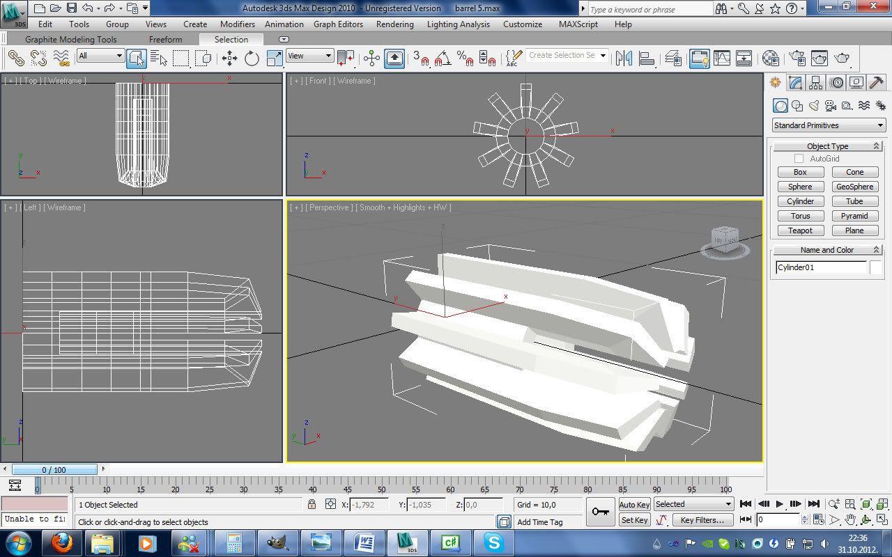Click the Teapot primitive button
This screenshot has width=892, height=557.
[800, 230]
